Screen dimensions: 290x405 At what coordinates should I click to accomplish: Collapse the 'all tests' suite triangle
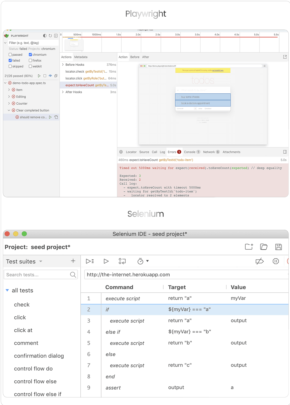[x=7, y=290]
